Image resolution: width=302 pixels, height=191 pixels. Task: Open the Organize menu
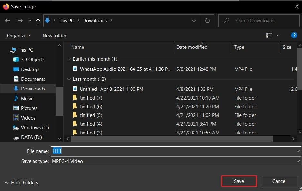point(19,35)
